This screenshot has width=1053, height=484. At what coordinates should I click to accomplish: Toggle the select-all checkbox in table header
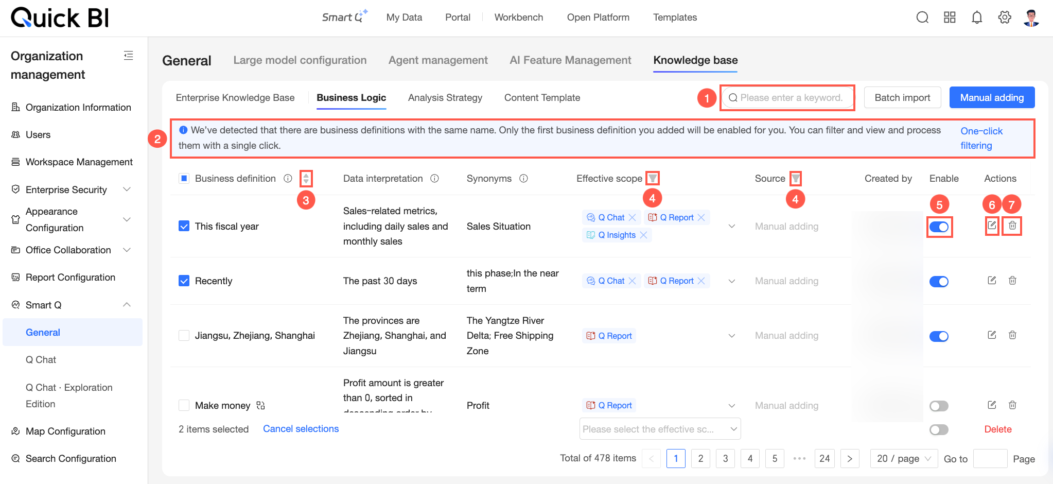(x=184, y=178)
